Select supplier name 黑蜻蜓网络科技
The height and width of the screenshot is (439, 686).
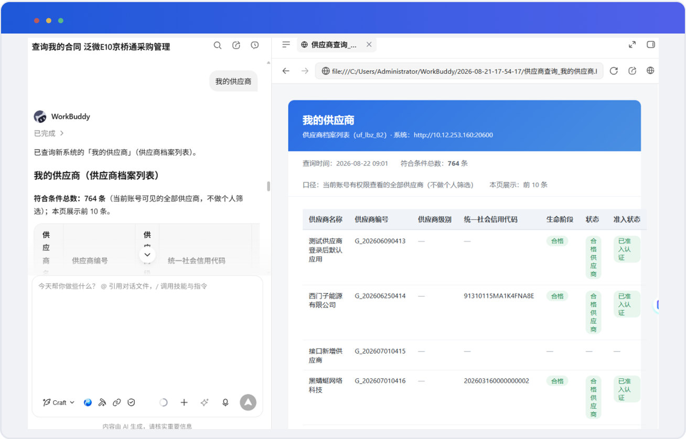coord(325,385)
